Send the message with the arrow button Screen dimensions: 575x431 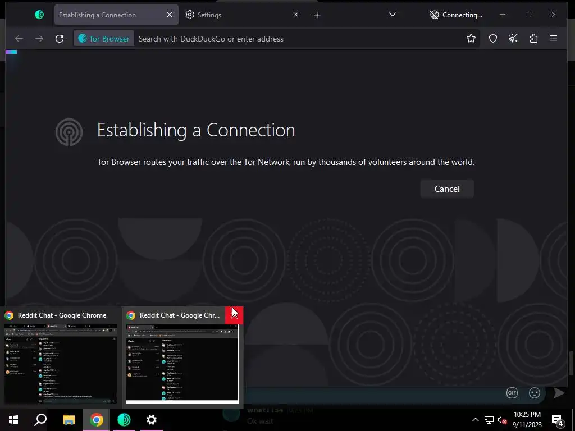[559, 393]
